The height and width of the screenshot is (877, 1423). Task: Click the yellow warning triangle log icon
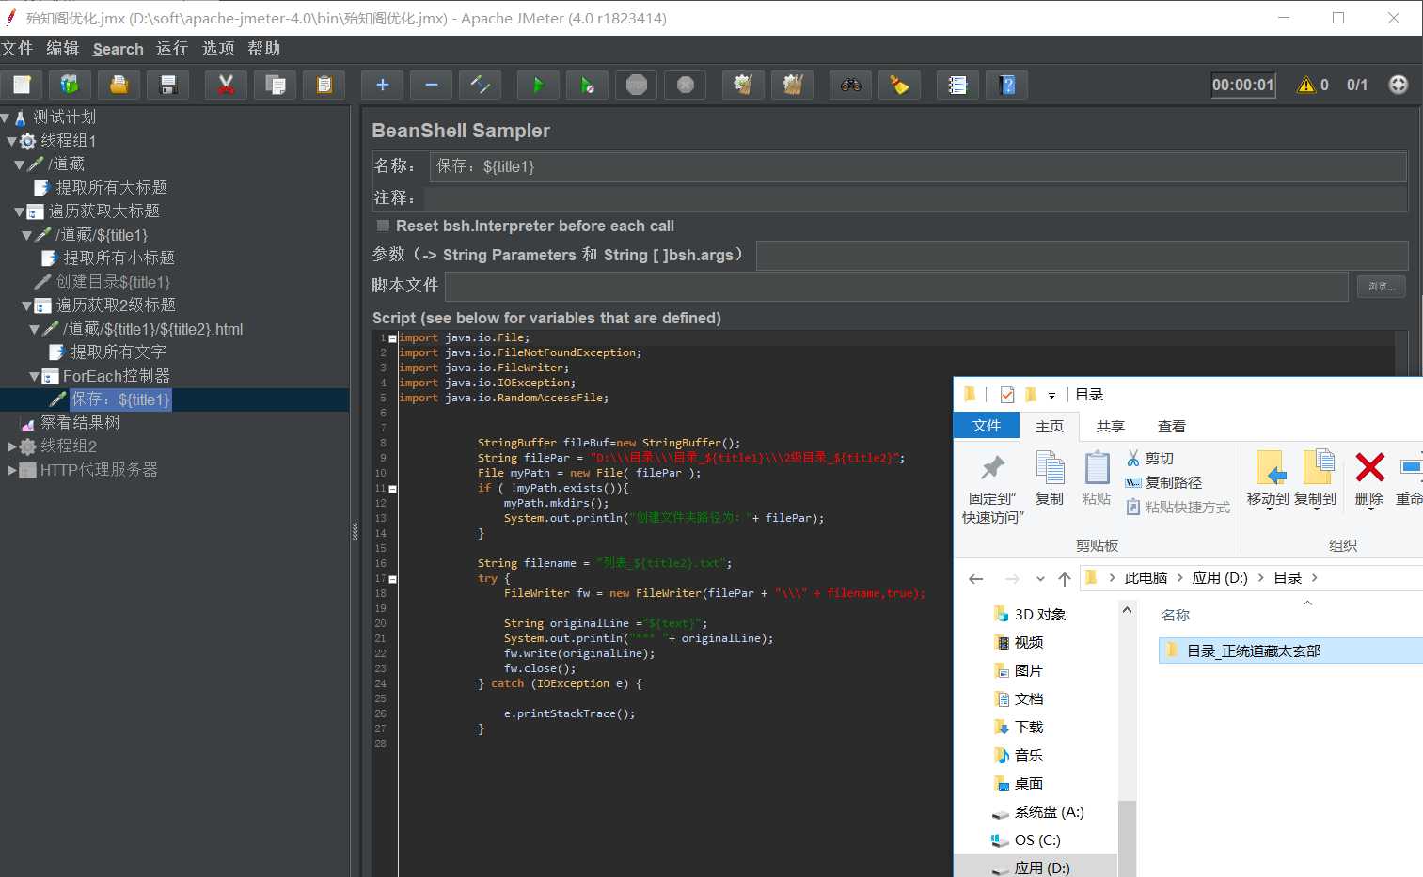(1305, 85)
